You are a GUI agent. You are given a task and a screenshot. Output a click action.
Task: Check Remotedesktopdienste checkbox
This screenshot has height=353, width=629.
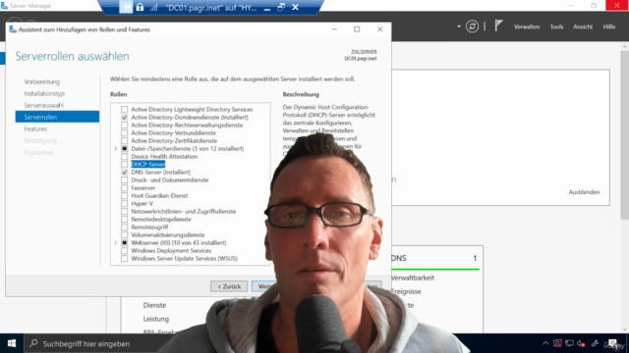pos(125,220)
